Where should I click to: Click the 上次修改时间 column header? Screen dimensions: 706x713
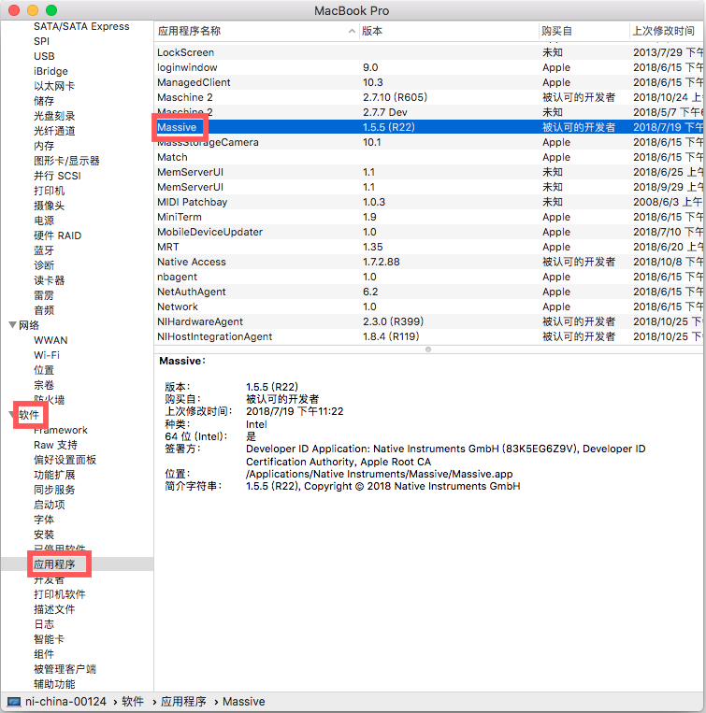click(667, 31)
